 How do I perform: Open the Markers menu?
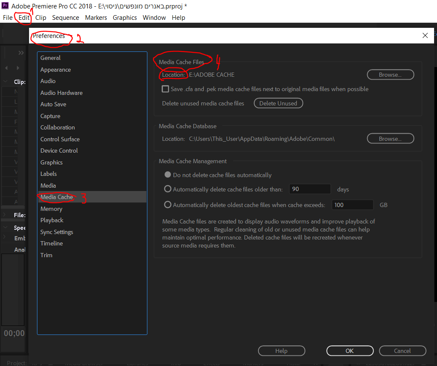coord(96,18)
